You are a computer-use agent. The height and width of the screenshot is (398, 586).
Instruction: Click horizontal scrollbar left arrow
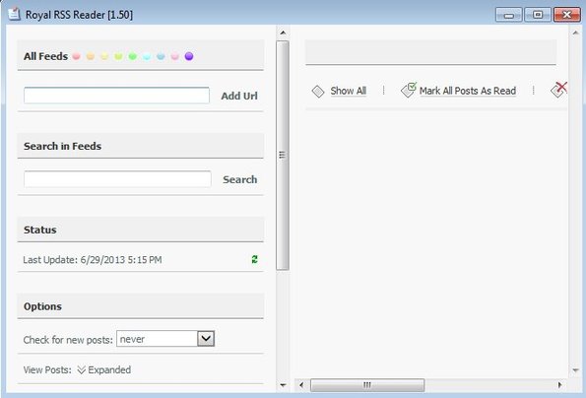point(301,384)
